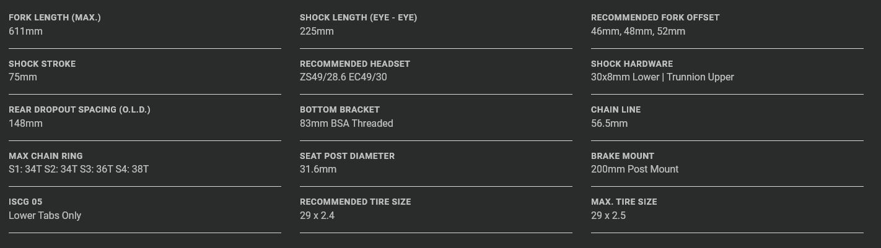This screenshot has height=248, width=881.
Task: Click S1: 34T chain ring sizes text
Action: (x=79, y=169)
